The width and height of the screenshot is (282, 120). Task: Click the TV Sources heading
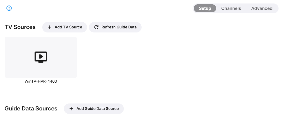click(x=20, y=27)
